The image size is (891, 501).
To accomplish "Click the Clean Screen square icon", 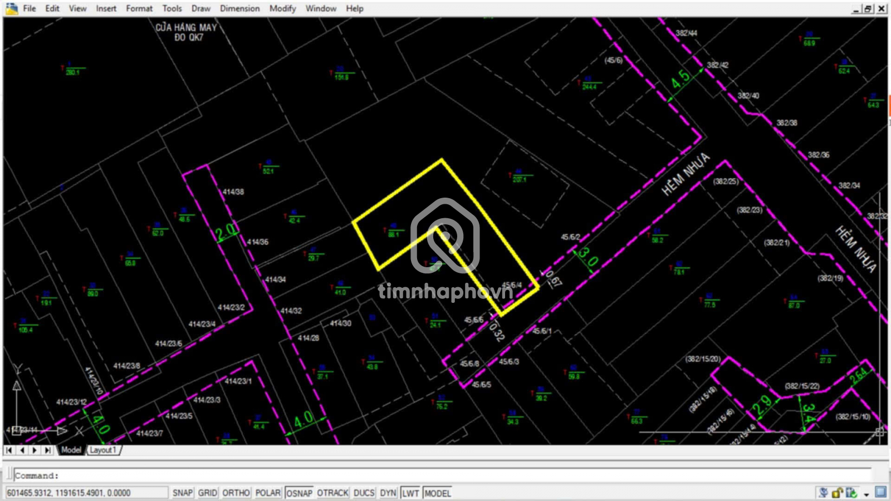I will click(880, 492).
